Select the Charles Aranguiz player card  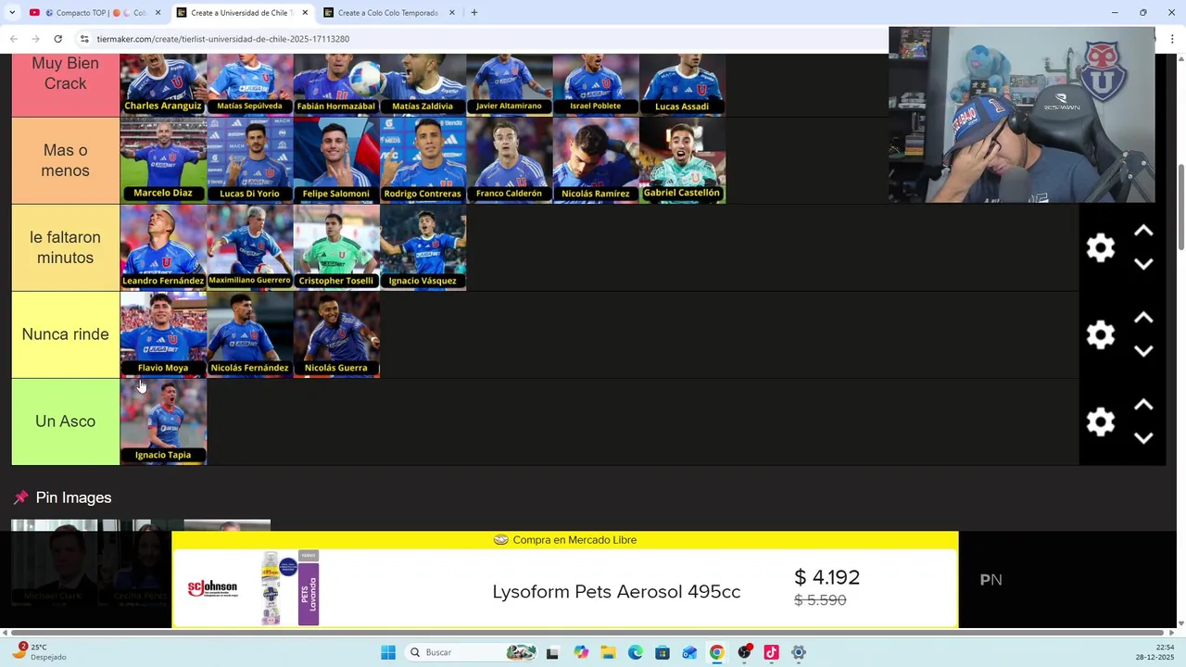[163, 84]
